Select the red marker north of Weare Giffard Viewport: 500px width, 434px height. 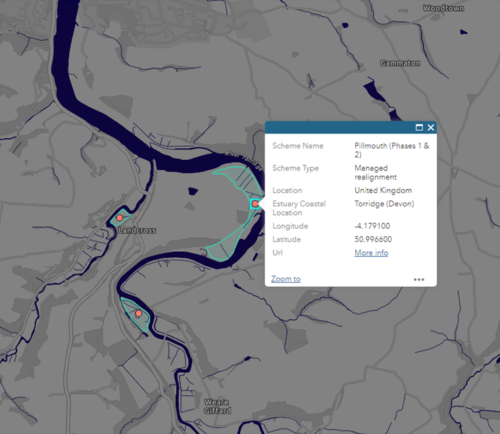pyautogui.click(x=138, y=314)
